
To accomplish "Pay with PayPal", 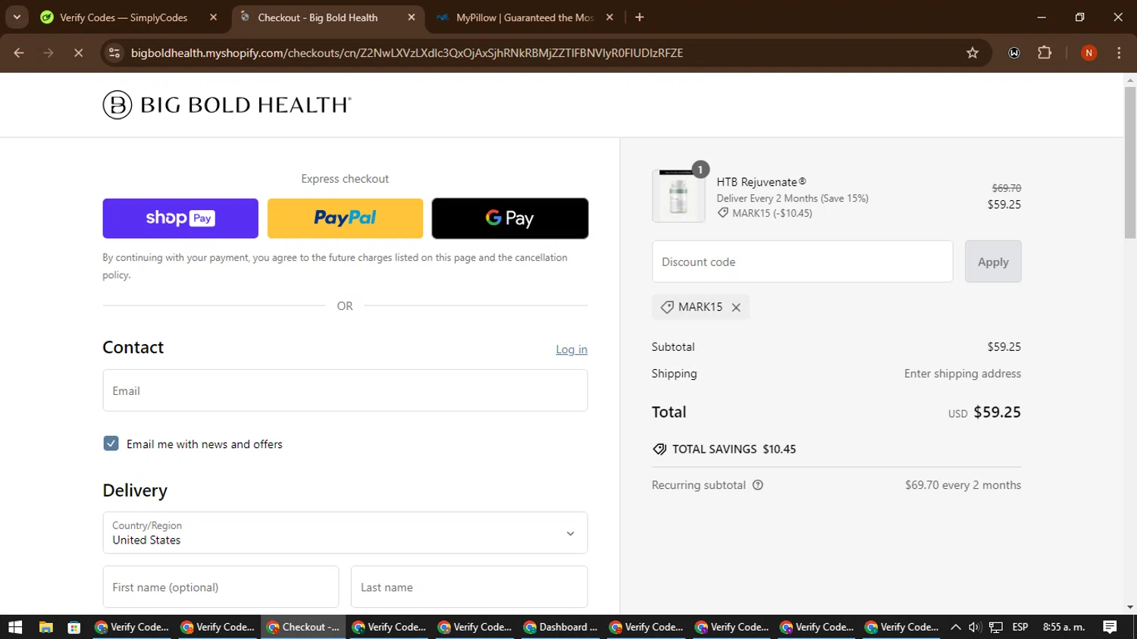I will pyautogui.click(x=345, y=218).
